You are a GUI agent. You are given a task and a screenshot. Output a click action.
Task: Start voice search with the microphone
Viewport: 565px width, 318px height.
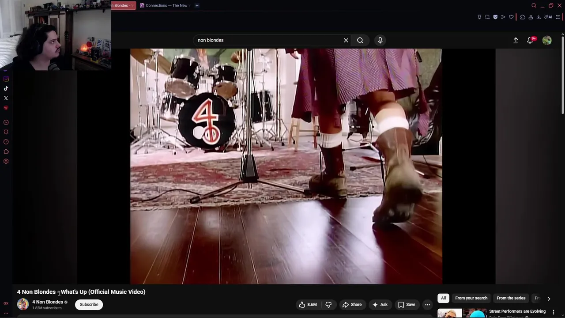tap(380, 40)
